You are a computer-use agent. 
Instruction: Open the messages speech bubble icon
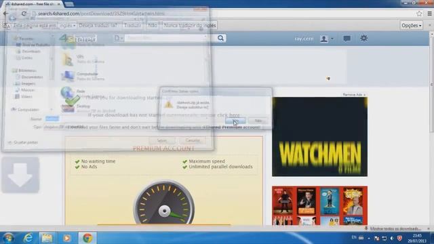point(347,39)
